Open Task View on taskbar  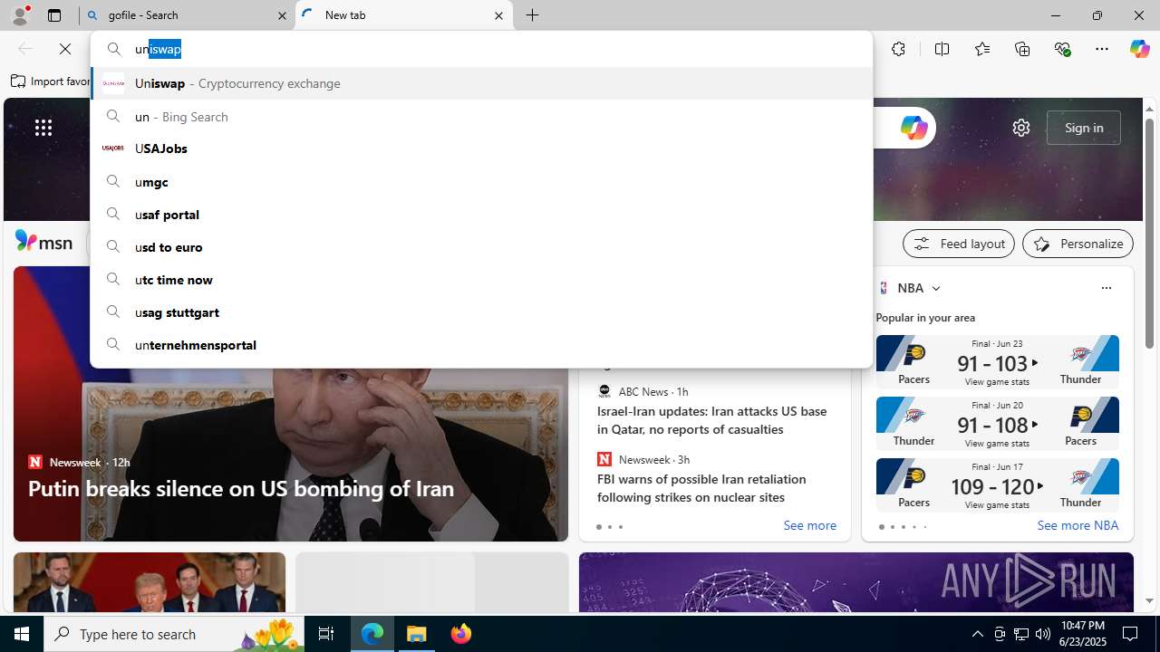[x=326, y=634]
